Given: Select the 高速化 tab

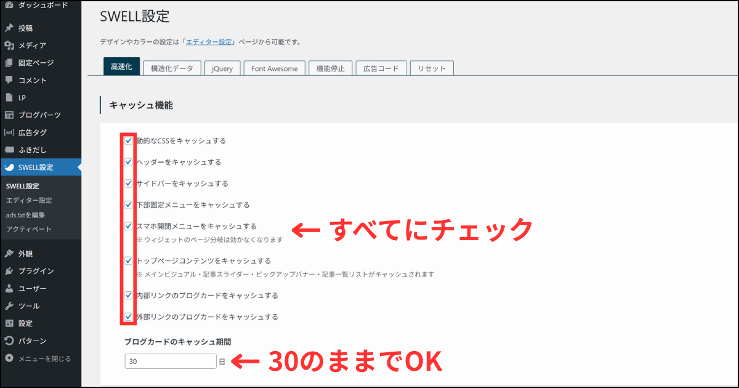Looking at the screenshot, I should pyautogui.click(x=121, y=67).
